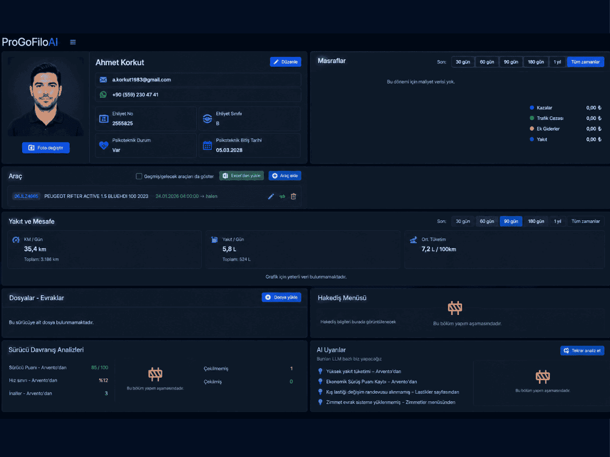
Task: Open the hamburger menu beside the ProGoFiloAI logo
Action: pyautogui.click(x=73, y=42)
